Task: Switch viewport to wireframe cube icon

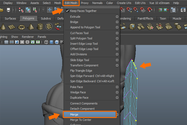Action: click(x=46, y=42)
